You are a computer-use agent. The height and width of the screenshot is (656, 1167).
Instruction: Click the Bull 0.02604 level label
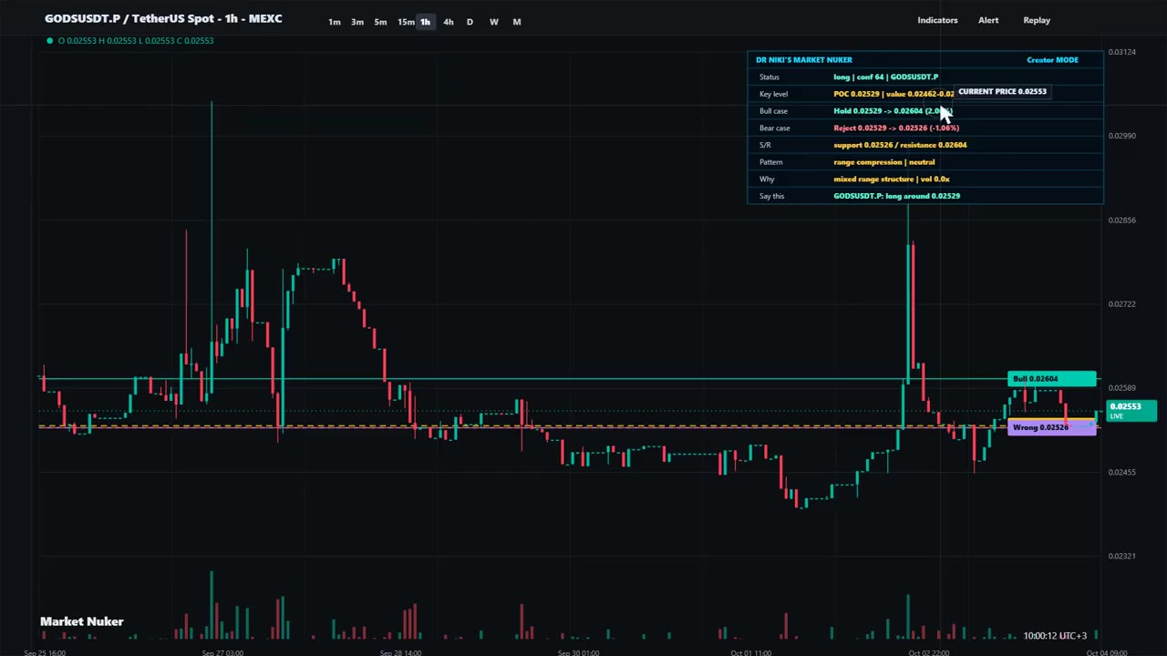coord(1052,379)
